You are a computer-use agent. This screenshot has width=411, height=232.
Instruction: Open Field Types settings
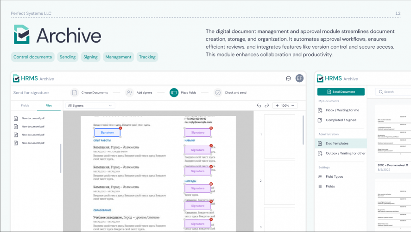pyautogui.click(x=334, y=177)
